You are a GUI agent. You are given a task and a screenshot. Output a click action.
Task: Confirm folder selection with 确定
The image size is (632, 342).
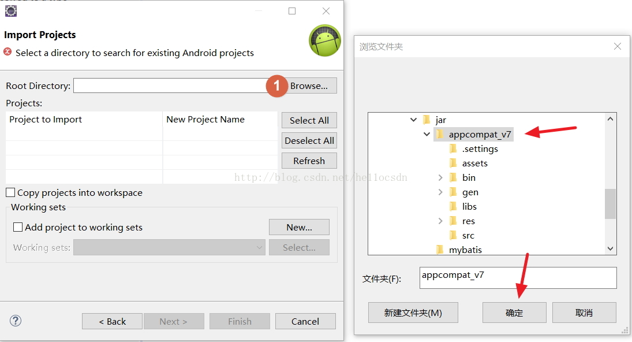pyautogui.click(x=514, y=313)
